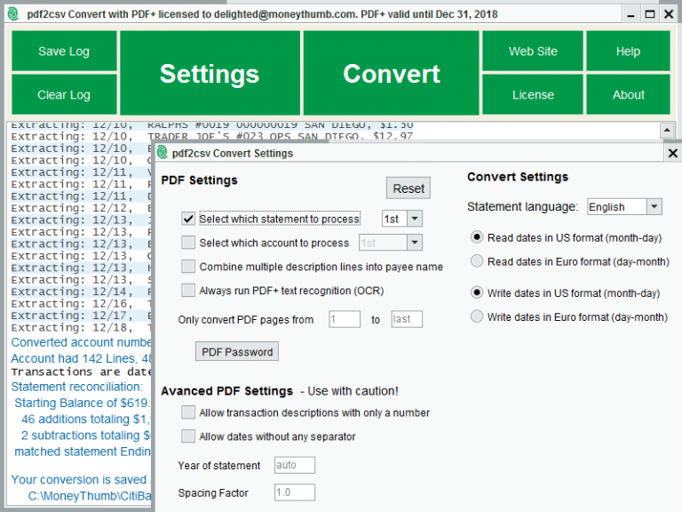Click the 'Converted account numbe' log line

tap(81, 342)
